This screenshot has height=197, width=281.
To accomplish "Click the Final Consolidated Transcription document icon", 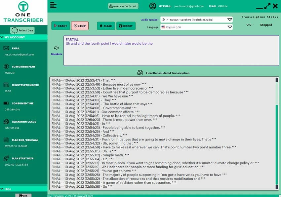I will [x=140, y=73].
